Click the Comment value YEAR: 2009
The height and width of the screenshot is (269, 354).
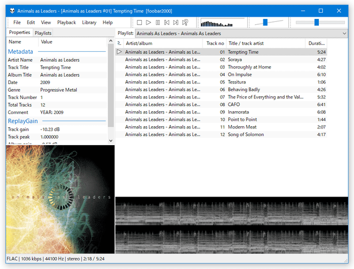pyautogui.click(x=52, y=112)
